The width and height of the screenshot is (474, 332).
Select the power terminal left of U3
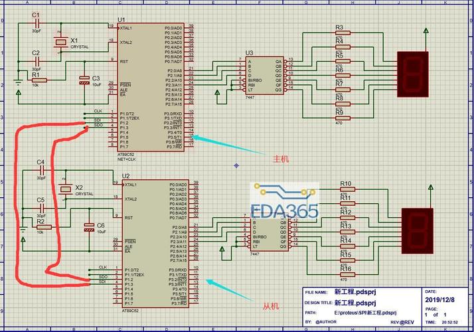tap(217, 93)
